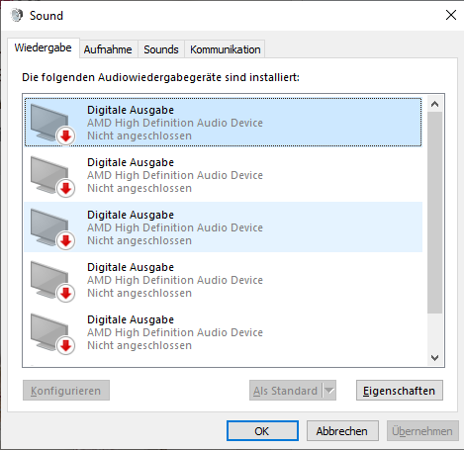Confirm with the OK button
The image size is (464, 450).
click(262, 431)
